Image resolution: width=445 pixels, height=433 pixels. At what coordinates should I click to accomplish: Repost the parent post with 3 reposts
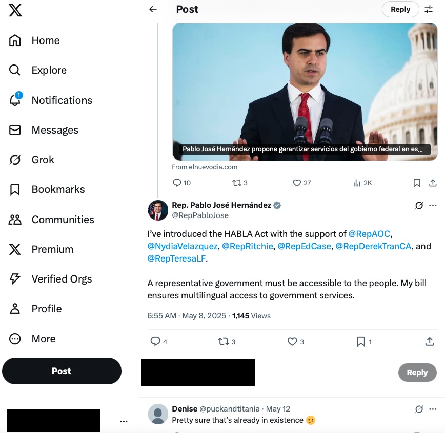tap(240, 183)
